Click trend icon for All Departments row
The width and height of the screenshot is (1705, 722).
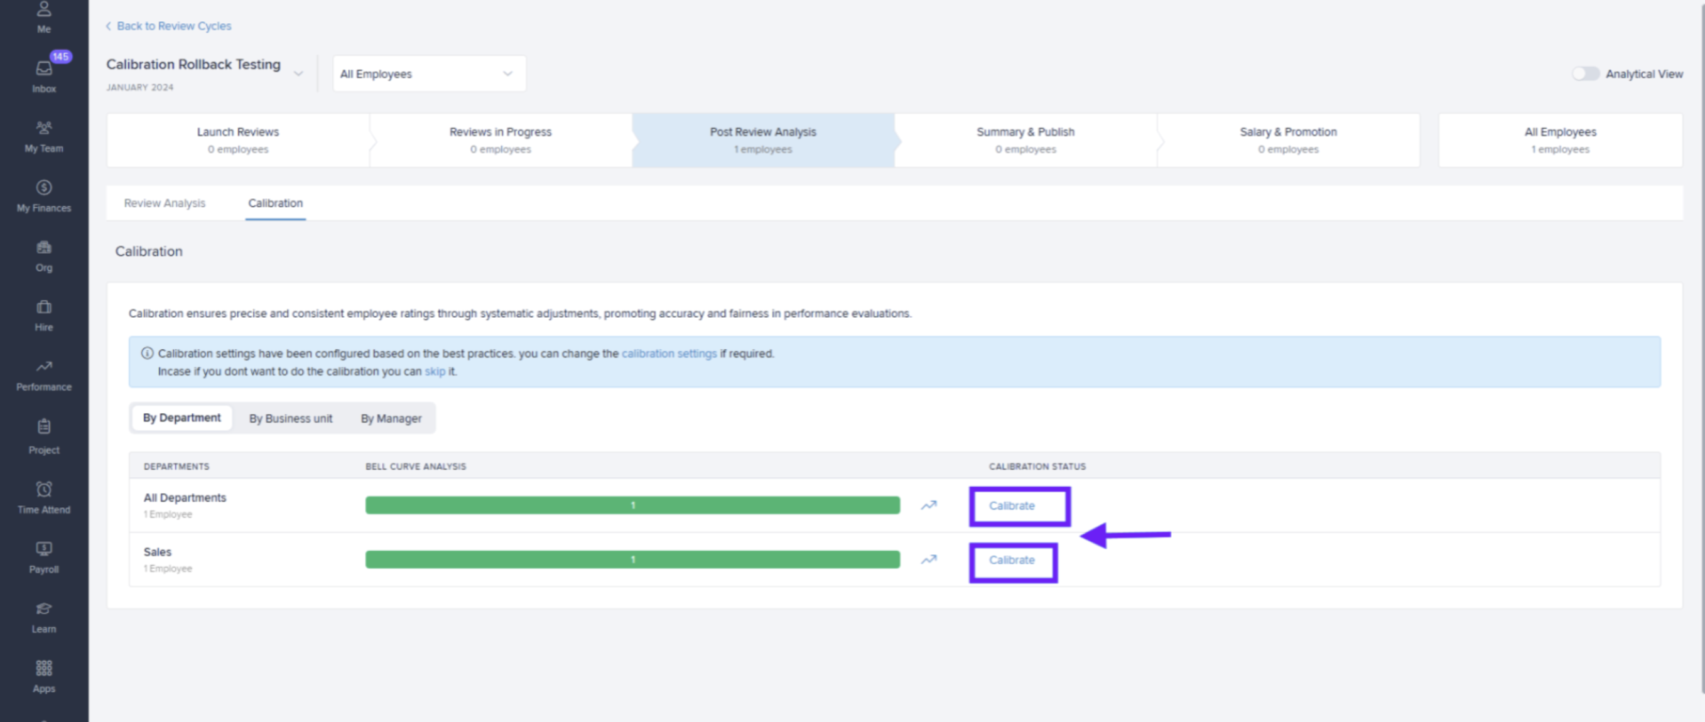click(929, 505)
